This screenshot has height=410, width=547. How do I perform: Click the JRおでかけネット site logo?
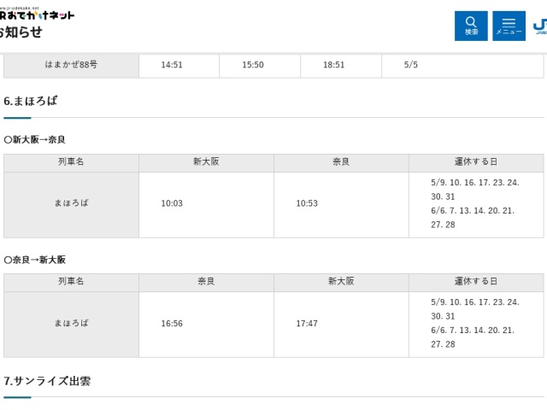37,15
